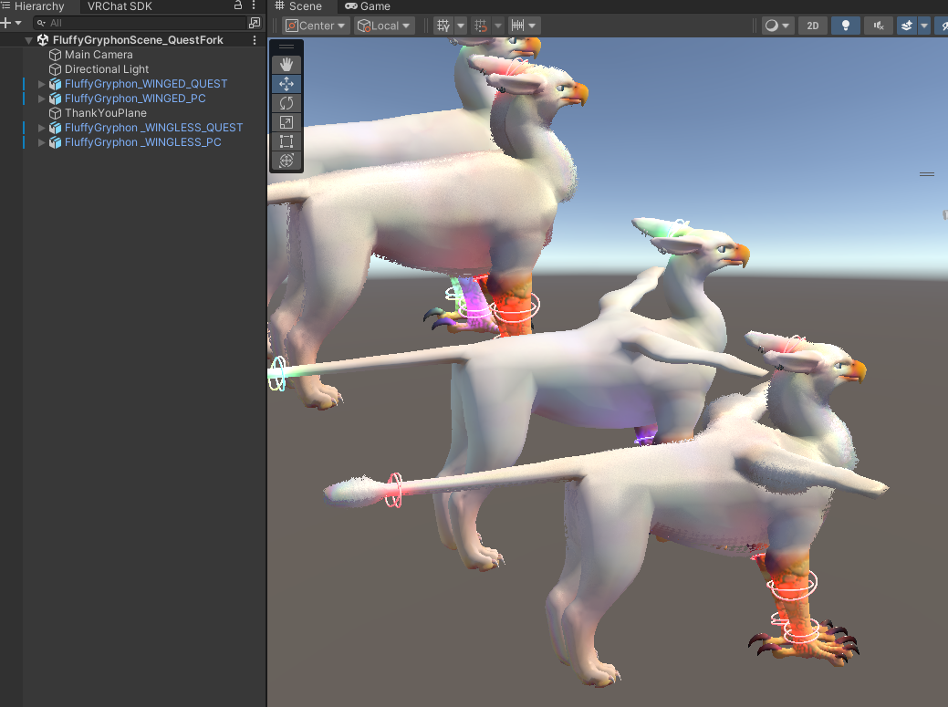The width and height of the screenshot is (948, 707).
Task: Open the Local orientation dropdown
Action: click(383, 26)
